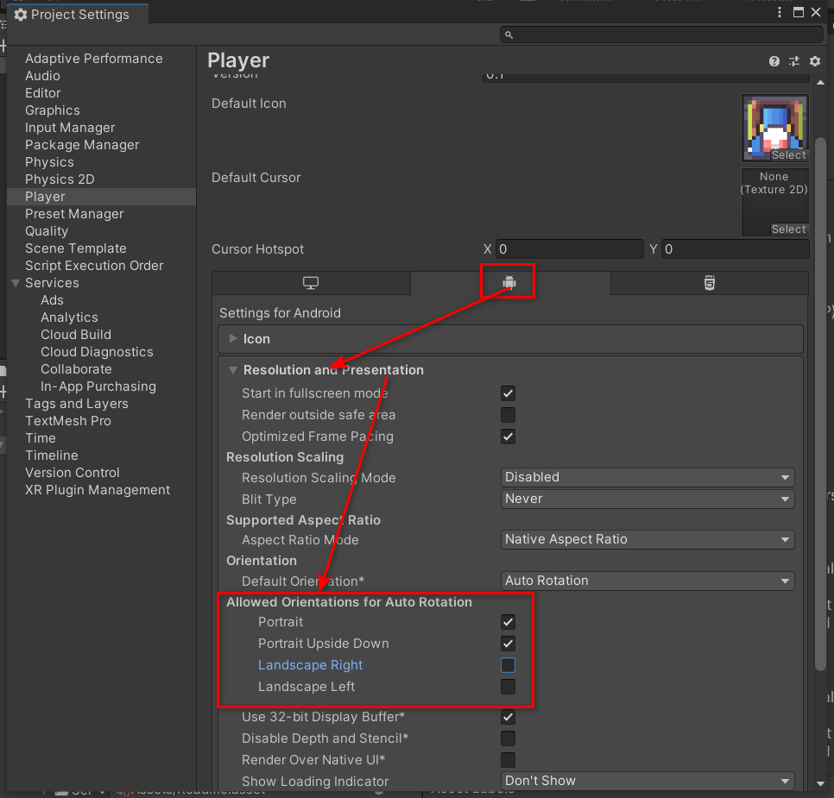Enable Disable Depth and Stencil option

click(508, 738)
